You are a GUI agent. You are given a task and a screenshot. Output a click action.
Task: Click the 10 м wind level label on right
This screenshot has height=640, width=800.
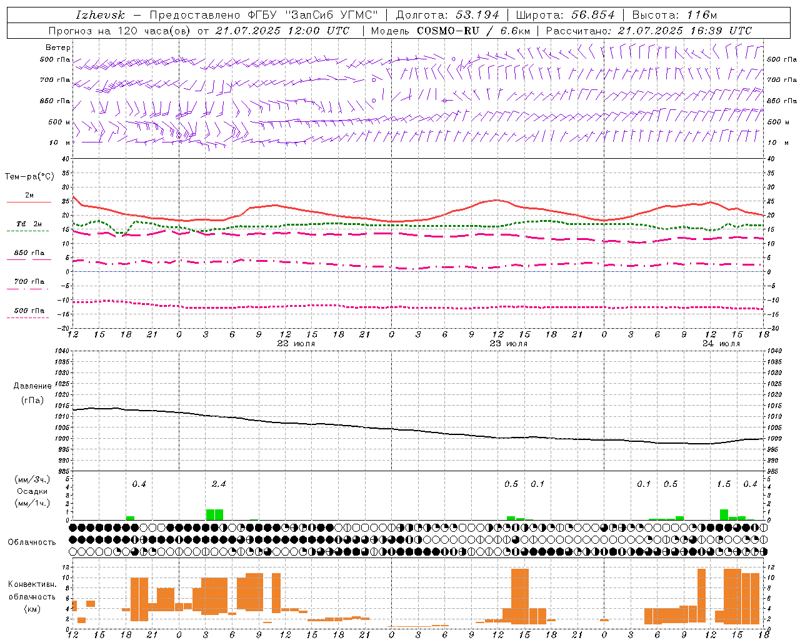click(777, 142)
